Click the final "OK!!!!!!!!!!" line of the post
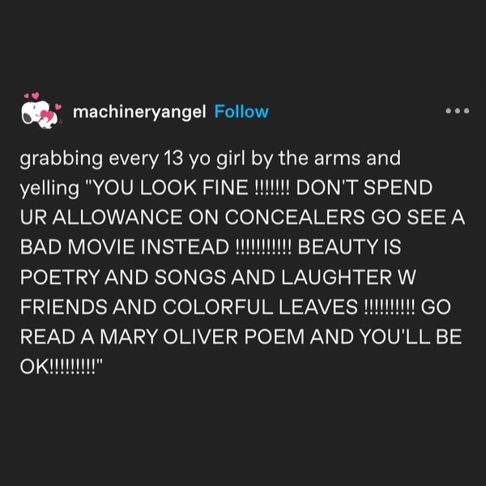 coord(62,367)
